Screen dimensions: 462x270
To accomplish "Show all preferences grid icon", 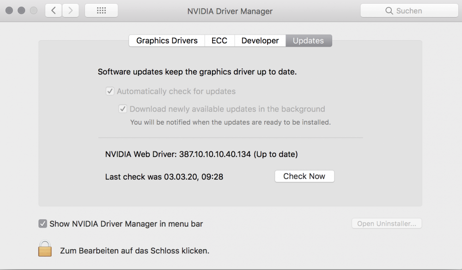I will 101,11.
